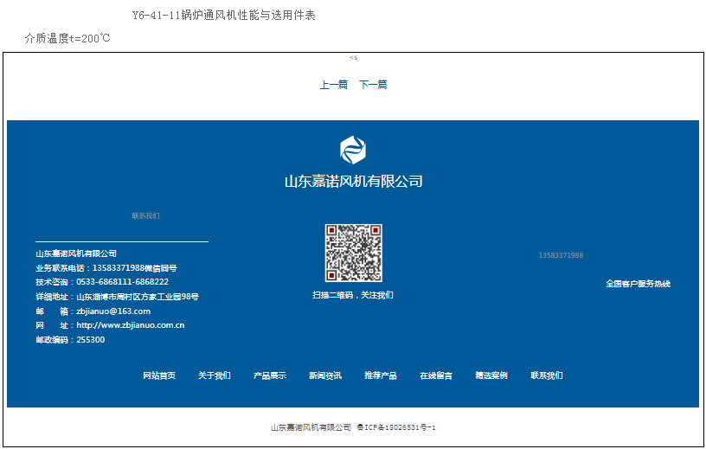Click the Y6-41-11锅炉通风机性能与选用件表 heading
Screen dimensions: 706x449
[224, 16]
